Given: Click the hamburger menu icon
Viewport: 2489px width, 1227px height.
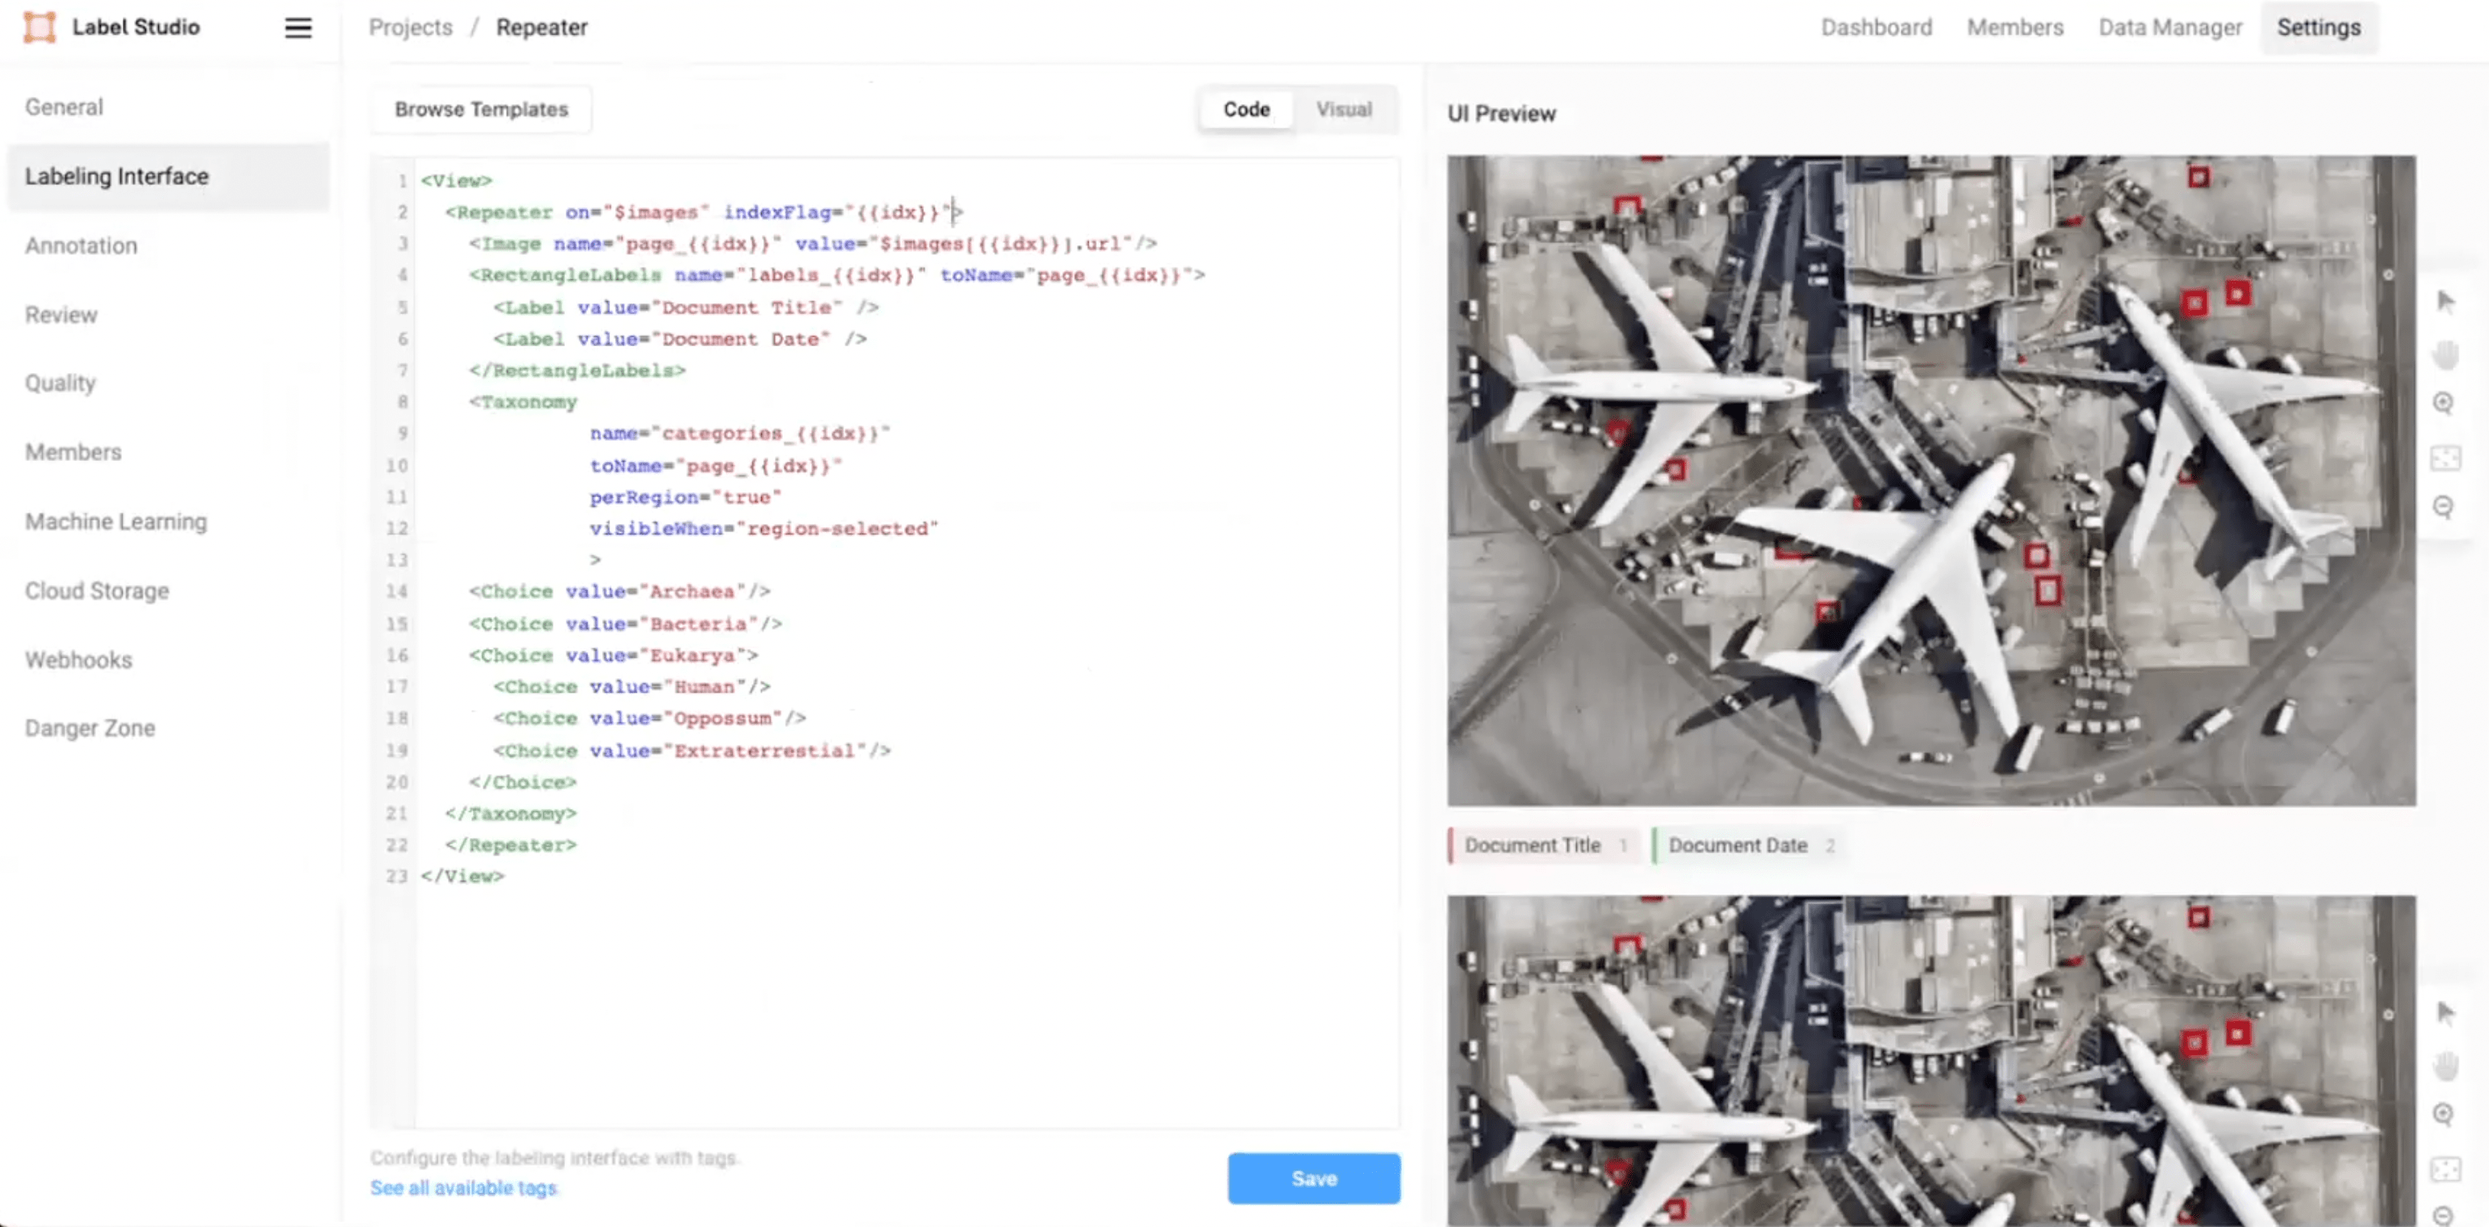Looking at the screenshot, I should coord(298,27).
